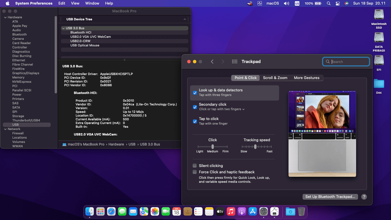Open Podcasts in the Dock
The height and width of the screenshot is (220, 391).
pyautogui.click(x=242, y=212)
